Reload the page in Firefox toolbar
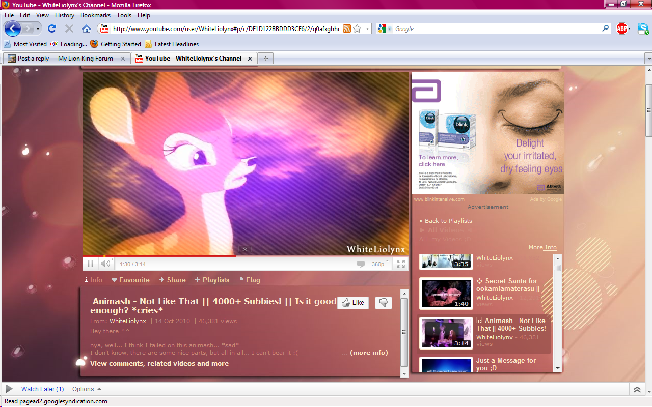 pyautogui.click(x=52, y=28)
